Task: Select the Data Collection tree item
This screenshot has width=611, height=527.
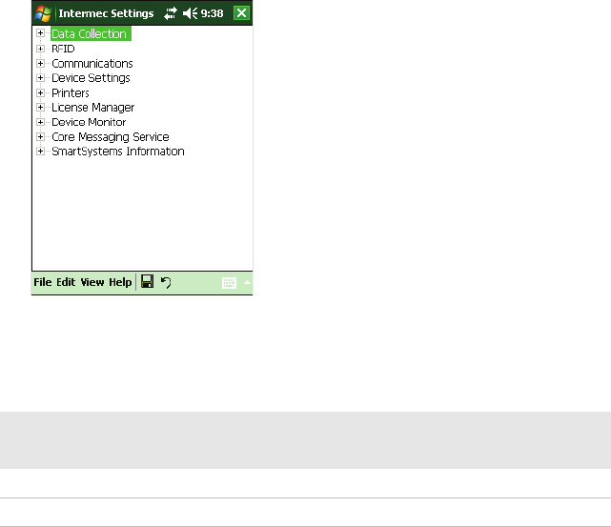Action: [x=91, y=33]
